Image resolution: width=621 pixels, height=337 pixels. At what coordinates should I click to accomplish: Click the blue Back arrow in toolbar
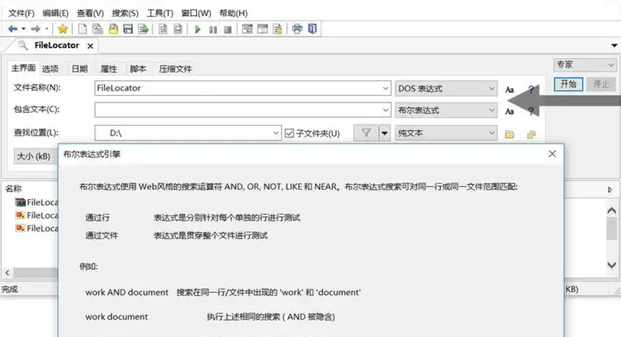point(13,29)
